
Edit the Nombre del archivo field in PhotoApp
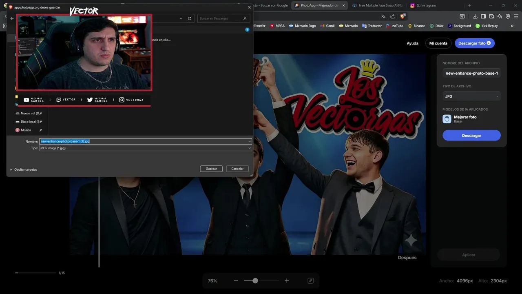471,73
